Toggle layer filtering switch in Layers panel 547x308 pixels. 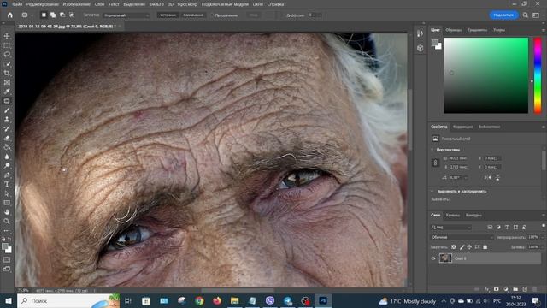[x=544, y=226]
